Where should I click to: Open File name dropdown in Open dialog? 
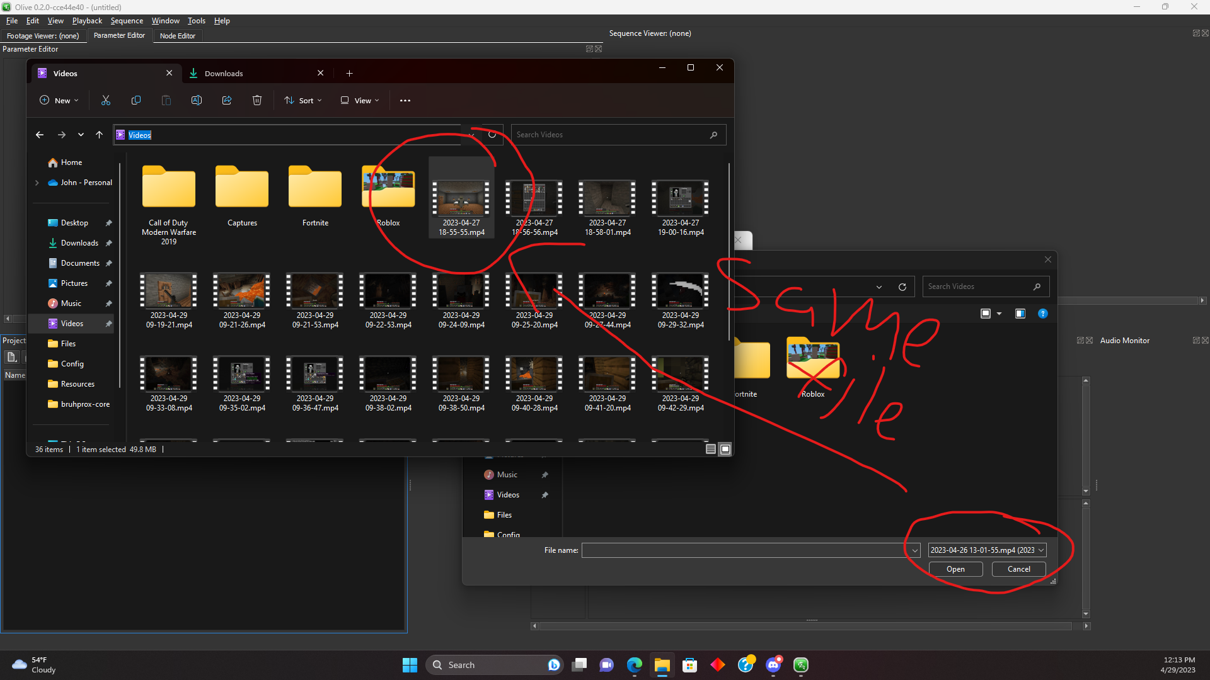click(915, 550)
